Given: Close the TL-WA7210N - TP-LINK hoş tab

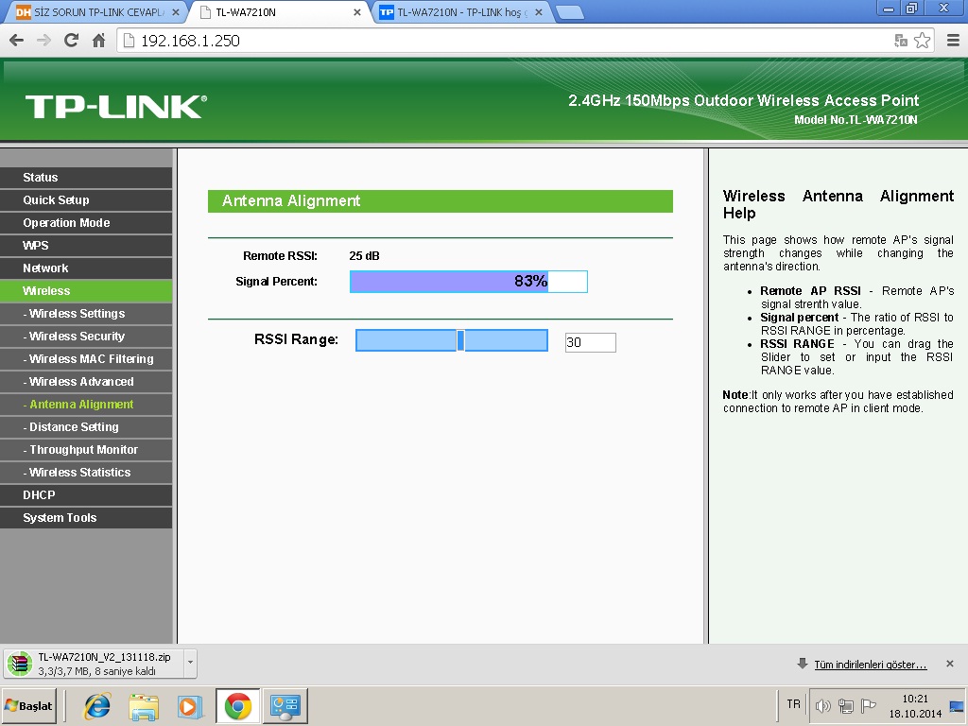Looking at the screenshot, I should [x=538, y=12].
